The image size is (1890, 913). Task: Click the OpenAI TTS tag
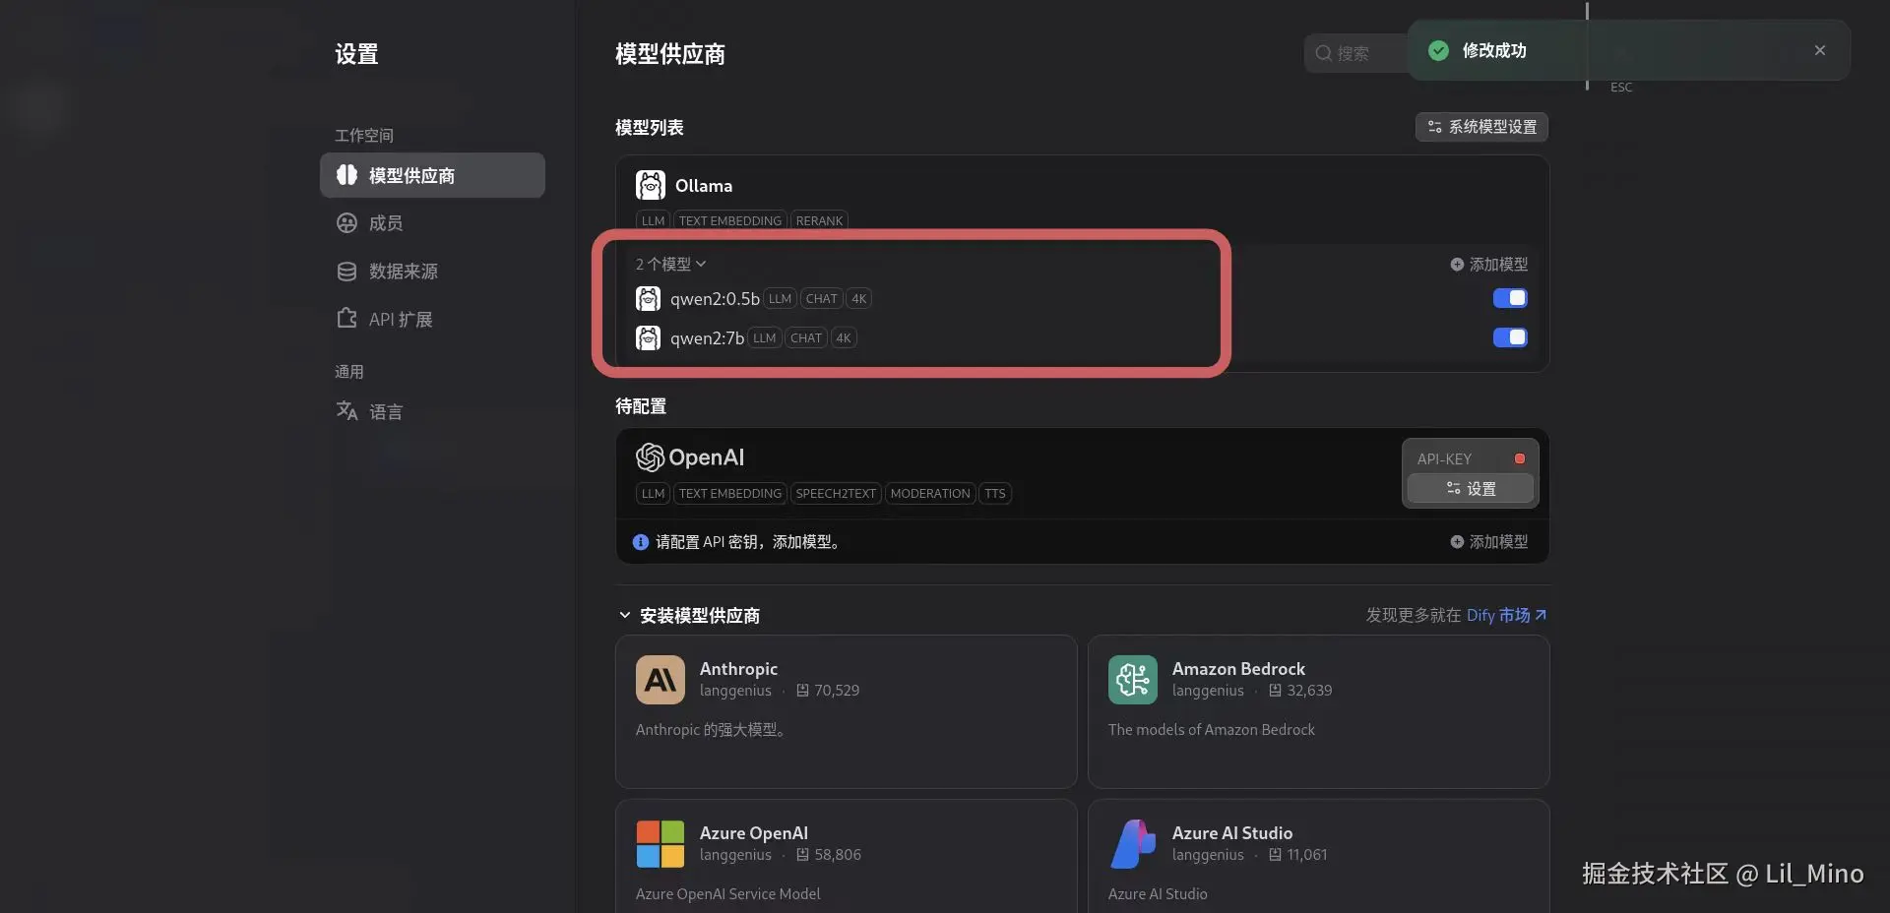pyautogui.click(x=995, y=494)
